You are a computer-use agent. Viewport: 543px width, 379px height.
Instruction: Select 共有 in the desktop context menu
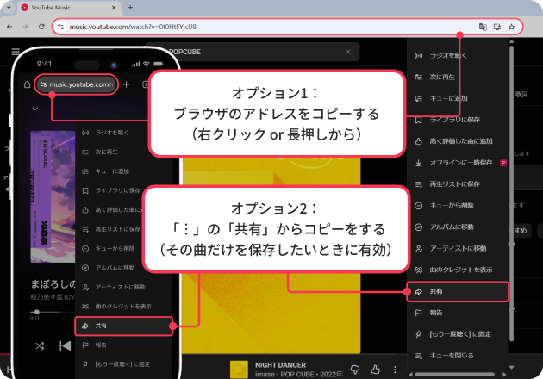[459, 292]
